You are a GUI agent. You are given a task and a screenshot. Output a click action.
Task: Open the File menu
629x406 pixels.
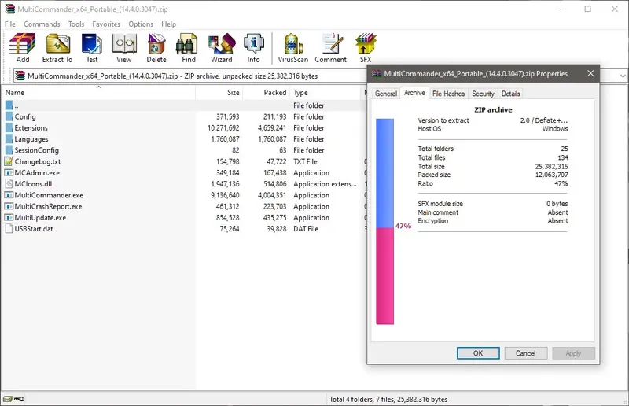coord(10,24)
